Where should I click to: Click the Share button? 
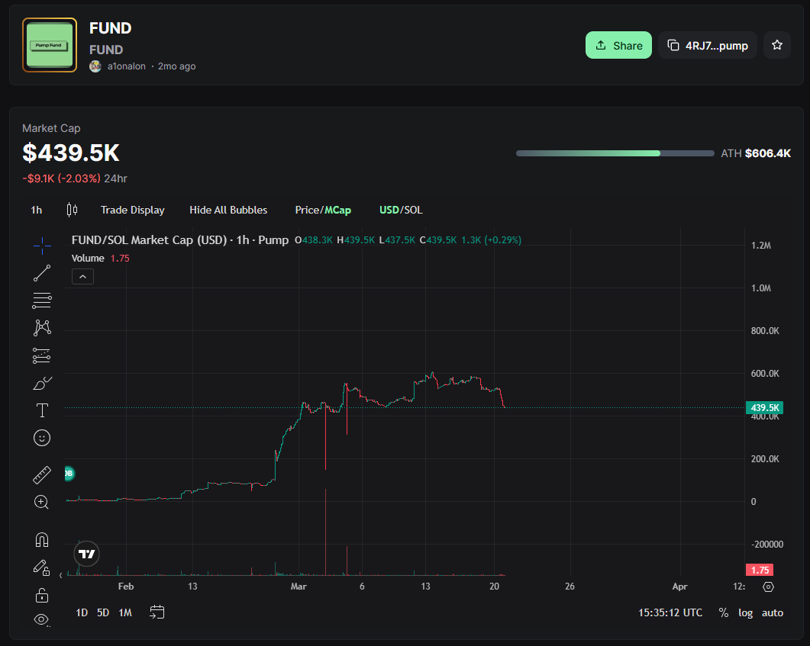(x=618, y=45)
